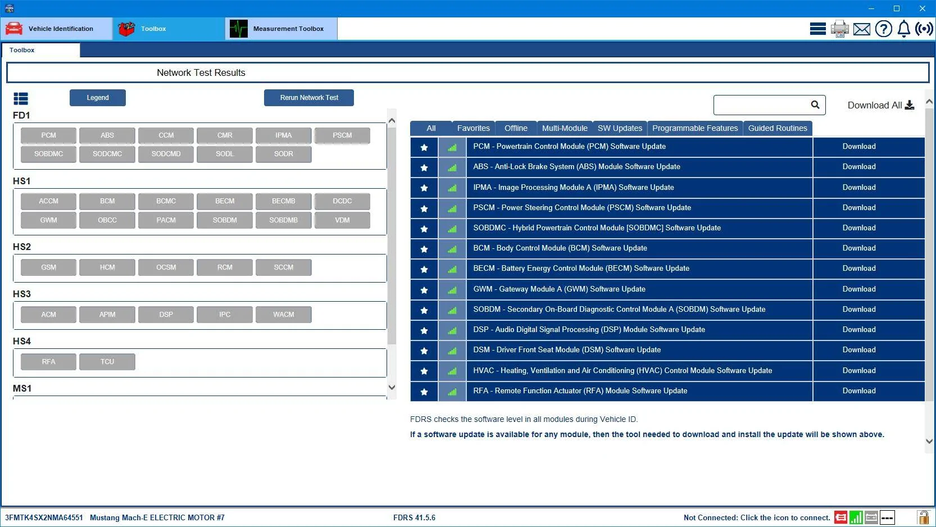Click the magnifier search icon
936x527 pixels.
815,105
